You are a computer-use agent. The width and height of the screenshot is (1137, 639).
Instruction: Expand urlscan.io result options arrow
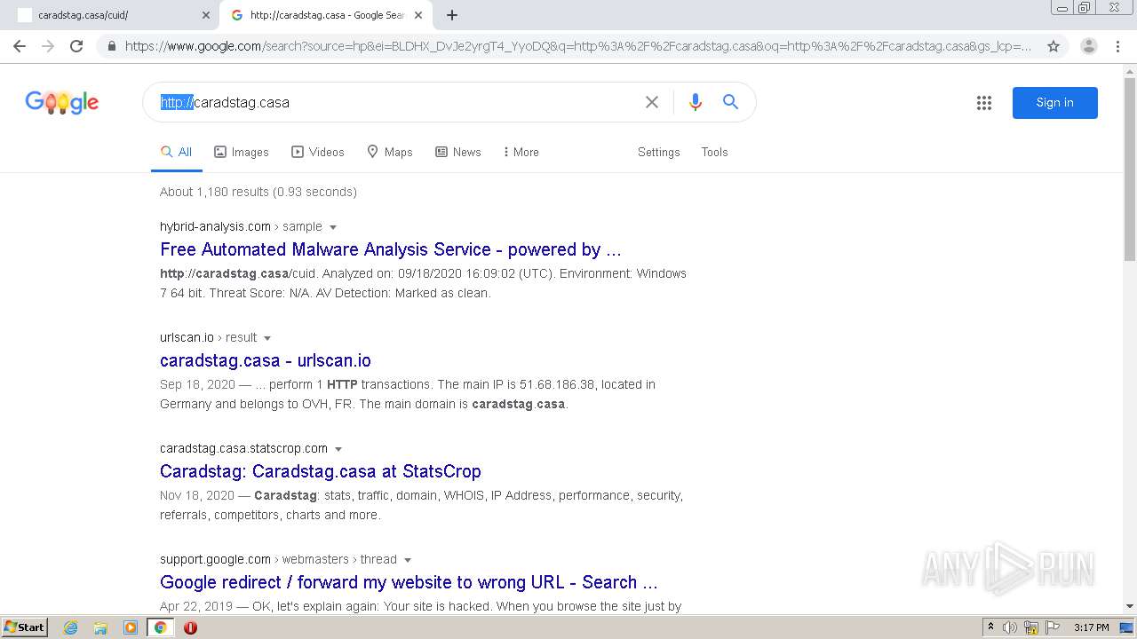click(x=267, y=338)
